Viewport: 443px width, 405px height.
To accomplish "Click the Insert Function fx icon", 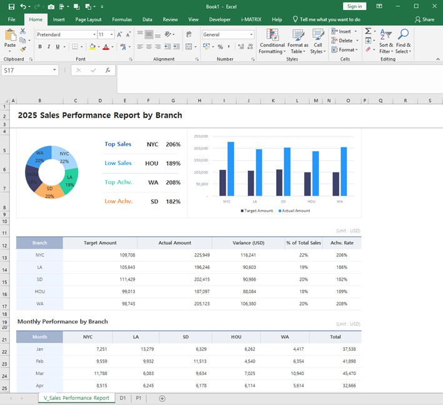I will tap(107, 71).
